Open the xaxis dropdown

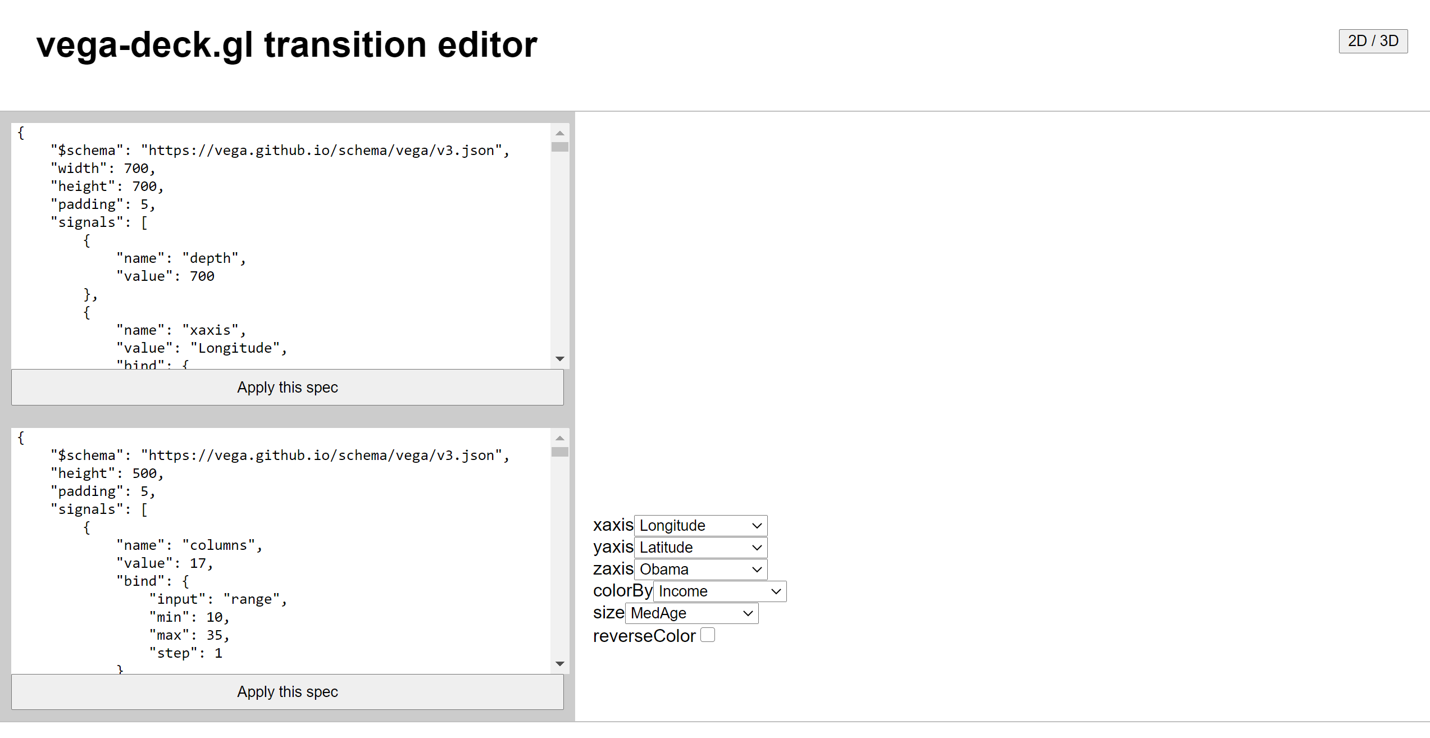700,525
